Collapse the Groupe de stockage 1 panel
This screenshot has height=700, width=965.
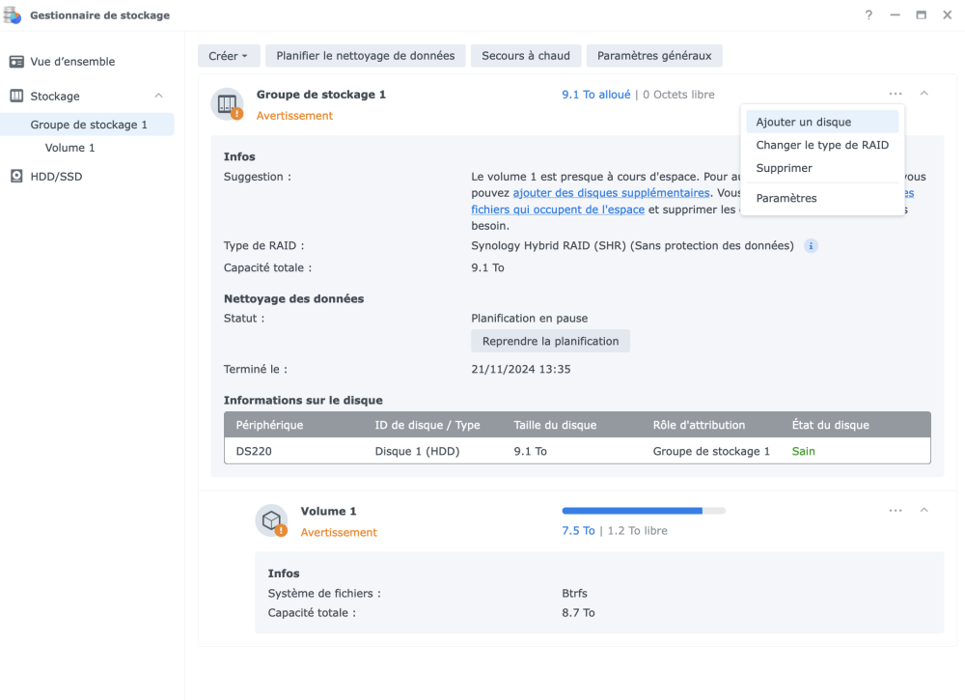point(924,94)
